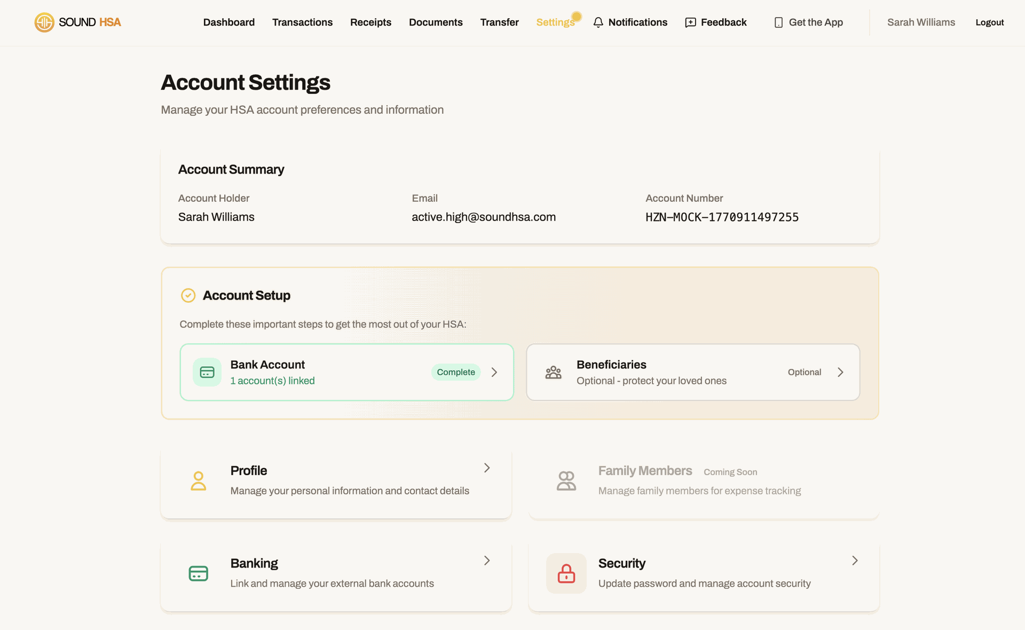Viewport: 1025px width, 630px height.
Task: Click the Logout button
Action: coord(989,22)
